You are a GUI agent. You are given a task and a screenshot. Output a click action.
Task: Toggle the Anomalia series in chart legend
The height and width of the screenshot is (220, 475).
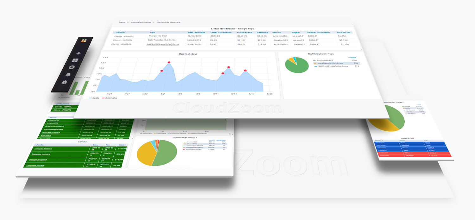coord(109,98)
